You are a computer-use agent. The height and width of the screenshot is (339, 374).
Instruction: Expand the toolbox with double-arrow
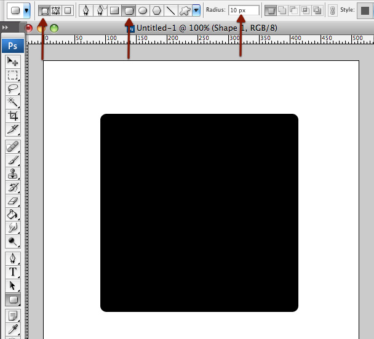pyautogui.click(x=5, y=28)
